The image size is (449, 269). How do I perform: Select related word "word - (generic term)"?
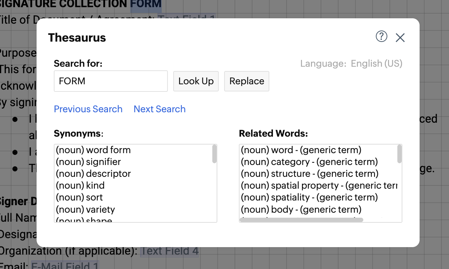coord(301,150)
